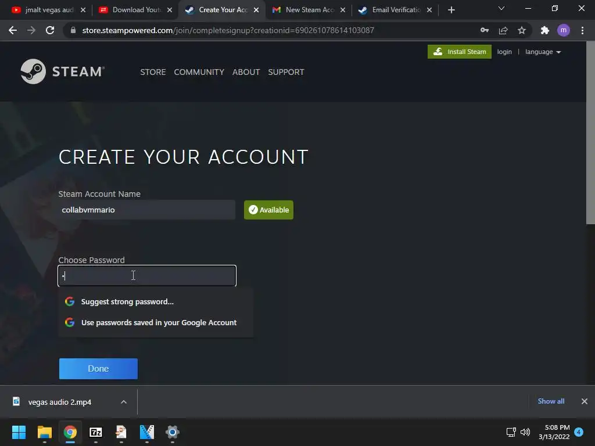Open the Vegas video editor taskbar icon
This screenshot has width=595, height=446.
(x=147, y=432)
